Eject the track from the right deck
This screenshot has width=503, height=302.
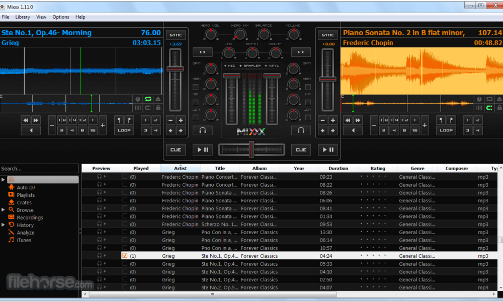point(499,99)
